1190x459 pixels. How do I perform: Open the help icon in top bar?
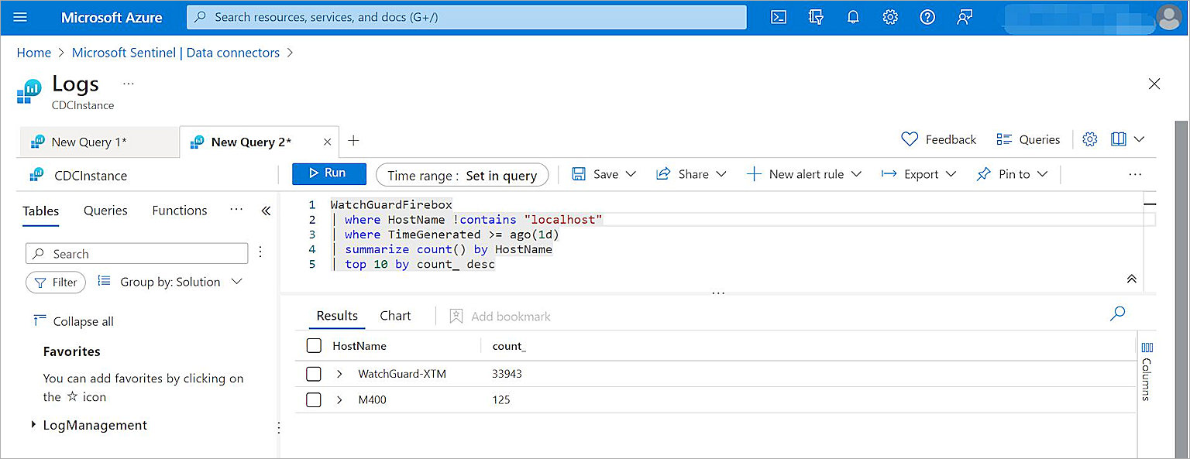point(927,16)
